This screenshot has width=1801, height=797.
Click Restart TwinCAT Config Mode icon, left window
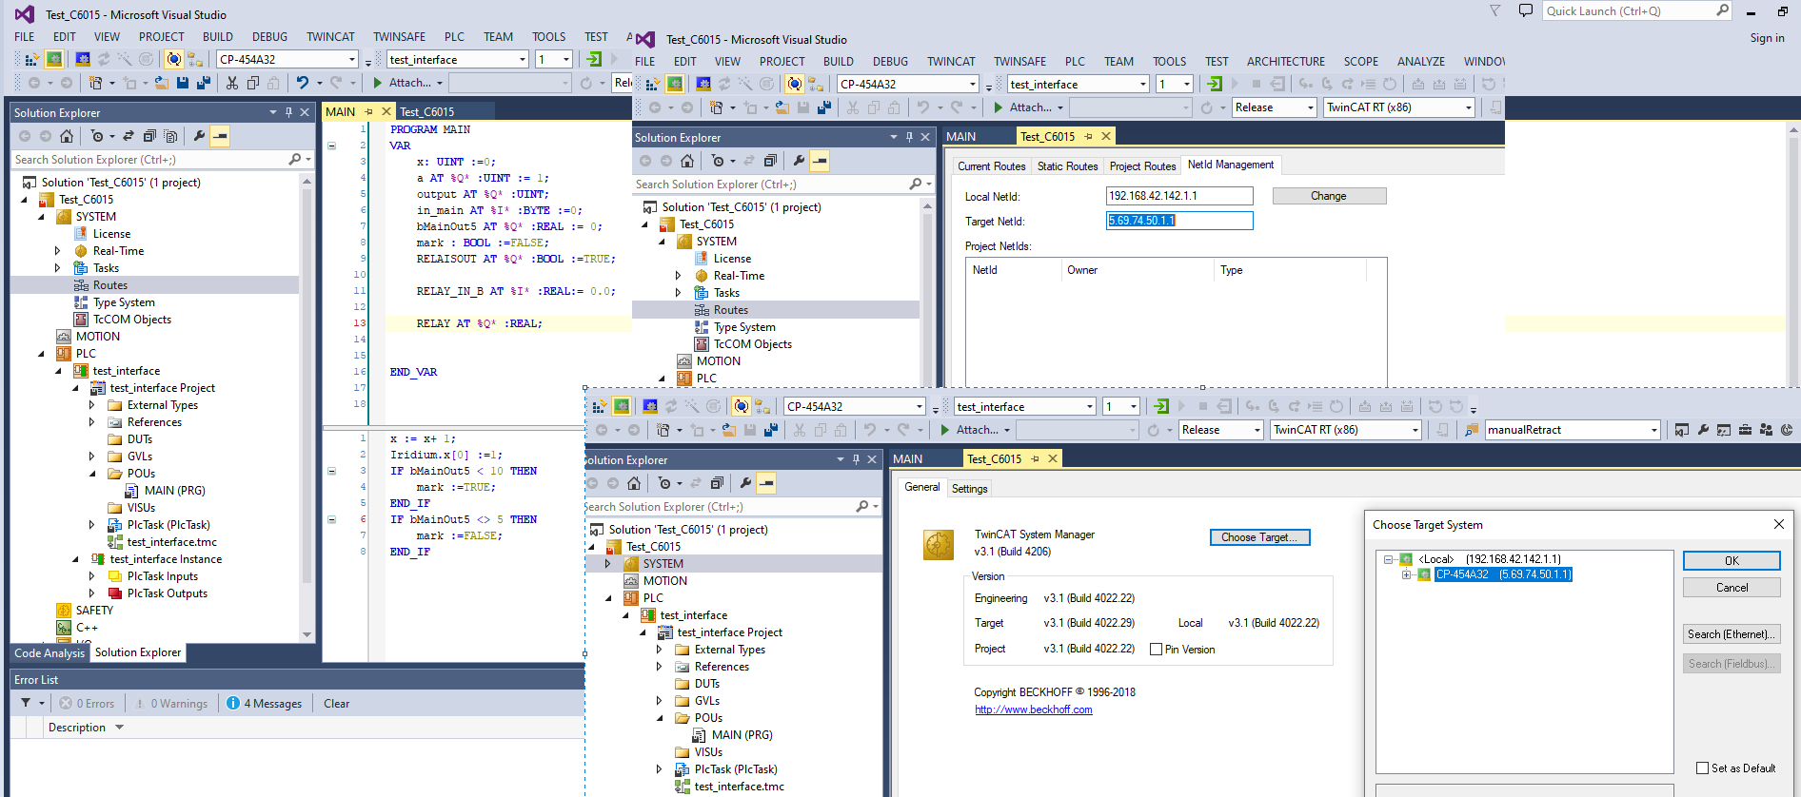[83, 59]
